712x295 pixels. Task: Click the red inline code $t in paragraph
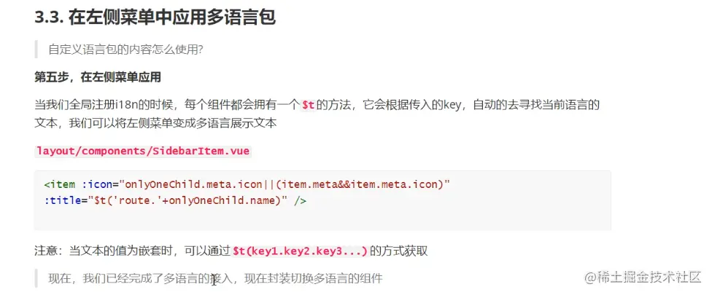pyautogui.click(x=308, y=105)
